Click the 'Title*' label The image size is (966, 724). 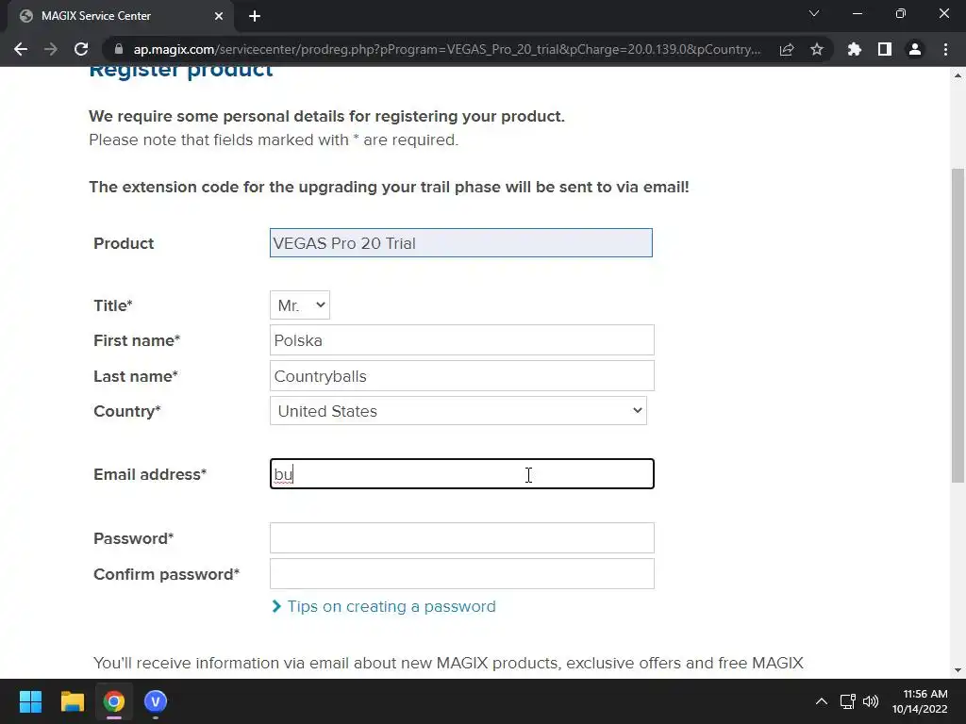click(113, 306)
